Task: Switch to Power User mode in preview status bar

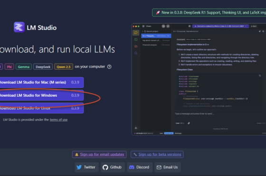Action: 169,133
